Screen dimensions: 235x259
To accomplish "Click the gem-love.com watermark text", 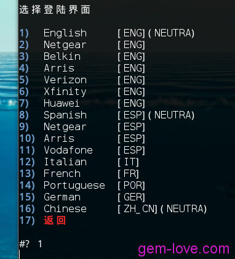I will pos(183,249).
